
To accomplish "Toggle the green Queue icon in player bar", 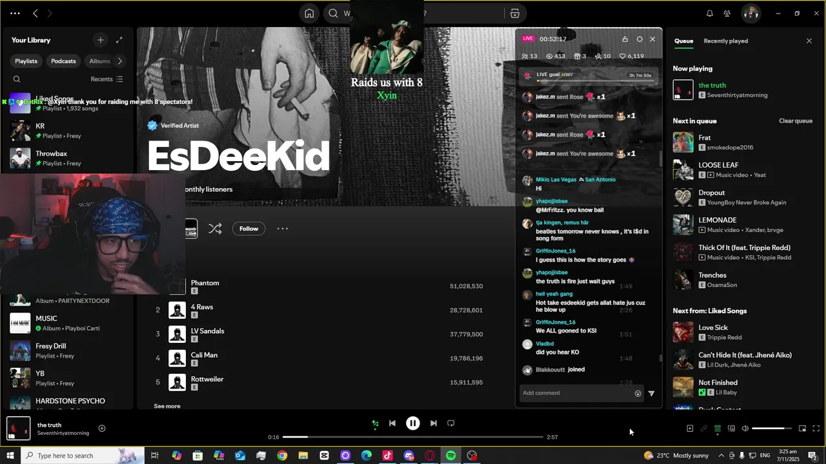I will click(717, 429).
